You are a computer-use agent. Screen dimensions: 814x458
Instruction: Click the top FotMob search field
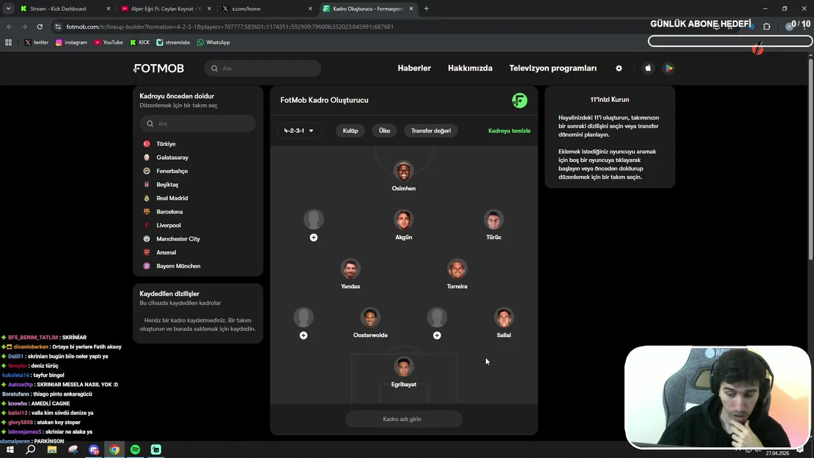coord(263,68)
